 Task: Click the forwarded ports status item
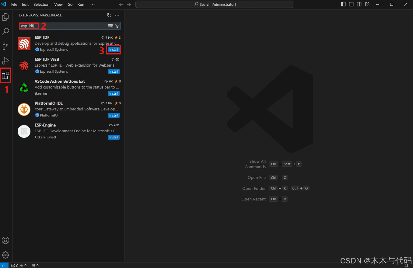click(35, 266)
